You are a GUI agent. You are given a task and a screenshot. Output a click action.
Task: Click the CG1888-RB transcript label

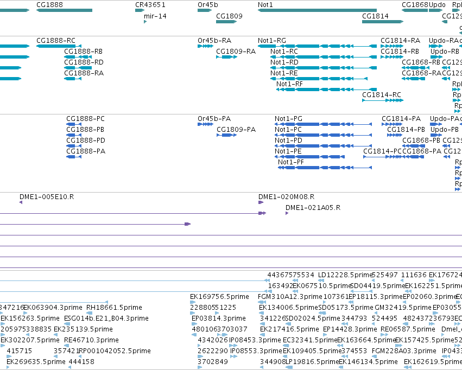pos(84,51)
